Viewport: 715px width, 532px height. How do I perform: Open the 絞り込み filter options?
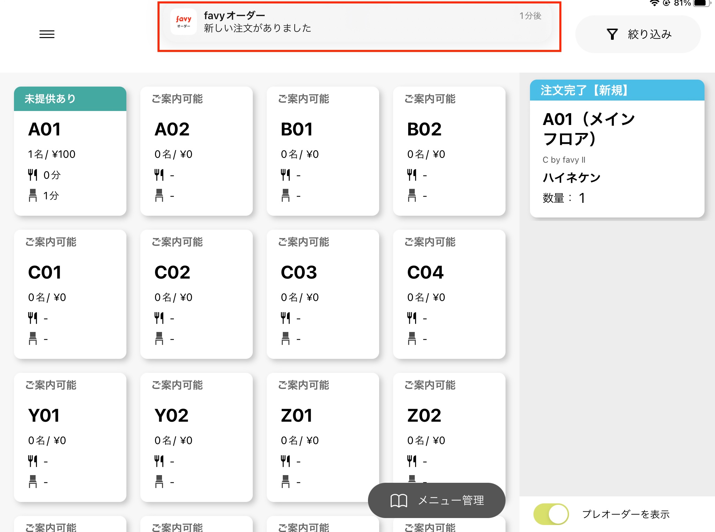click(649, 34)
